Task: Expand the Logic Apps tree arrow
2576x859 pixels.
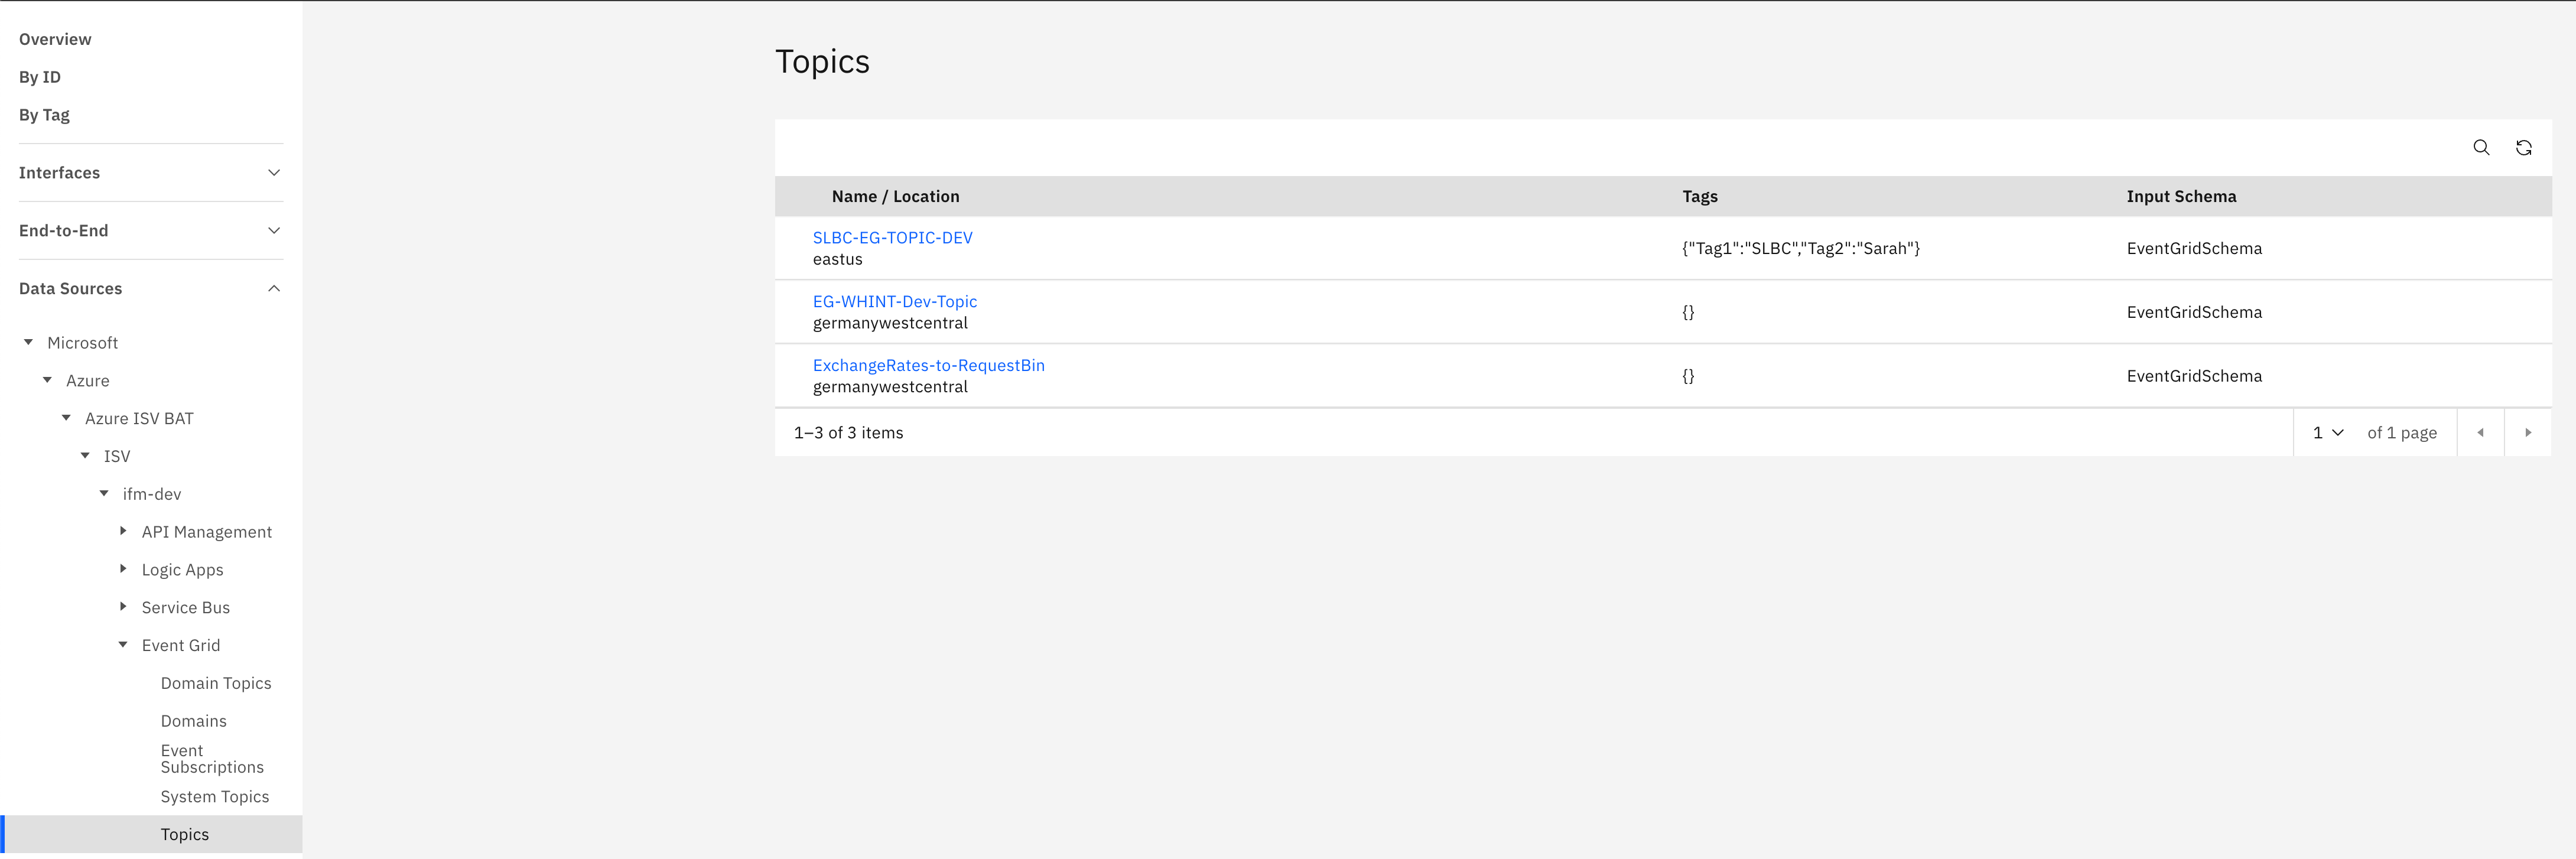Action: (x=123, y=569)
